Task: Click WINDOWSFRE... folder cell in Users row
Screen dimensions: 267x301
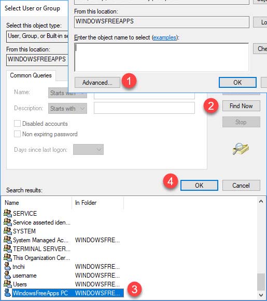Action: click(x=97, y=284)
